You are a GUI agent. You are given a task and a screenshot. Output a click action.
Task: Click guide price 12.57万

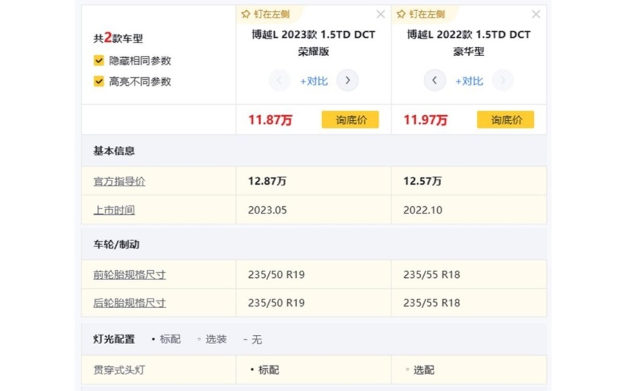(x=422, y=181)
